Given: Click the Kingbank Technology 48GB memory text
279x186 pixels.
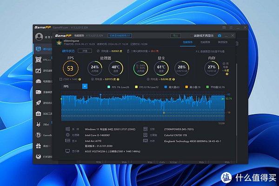Looking at the screenshot, I should pyautogui.click(x=193, y=141).
